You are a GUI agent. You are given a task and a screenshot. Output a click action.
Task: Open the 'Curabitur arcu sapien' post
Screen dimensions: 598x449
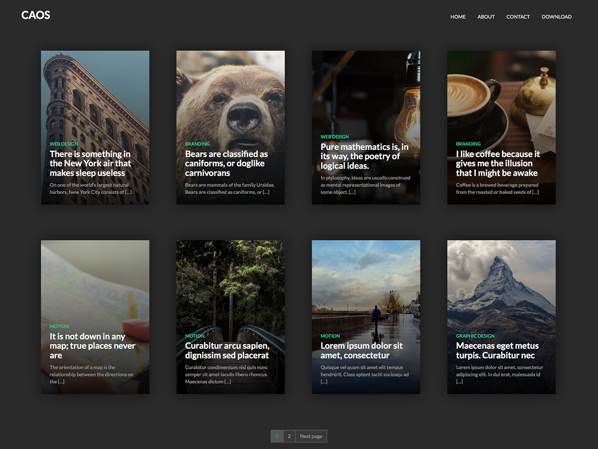click(x=227, y=350)
